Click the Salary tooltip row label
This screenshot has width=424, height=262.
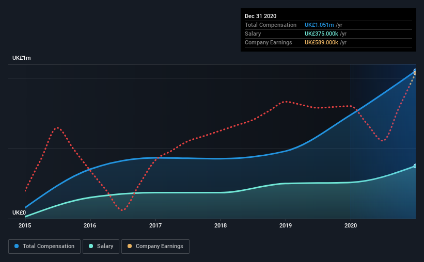pyautogui.click(x=253, y=34)
